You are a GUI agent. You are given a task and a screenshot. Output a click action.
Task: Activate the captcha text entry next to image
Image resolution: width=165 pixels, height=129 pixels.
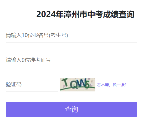(x=32, y=85)
